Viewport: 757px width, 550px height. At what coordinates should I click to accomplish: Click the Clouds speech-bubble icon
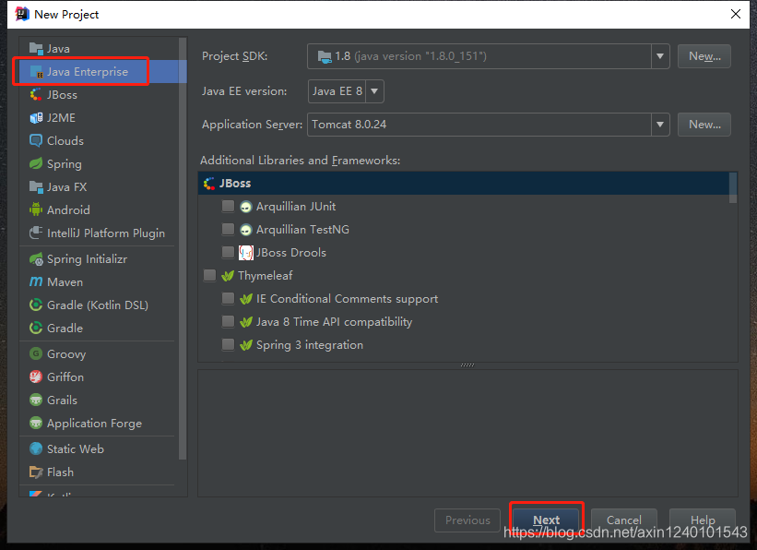coord(36,140)
